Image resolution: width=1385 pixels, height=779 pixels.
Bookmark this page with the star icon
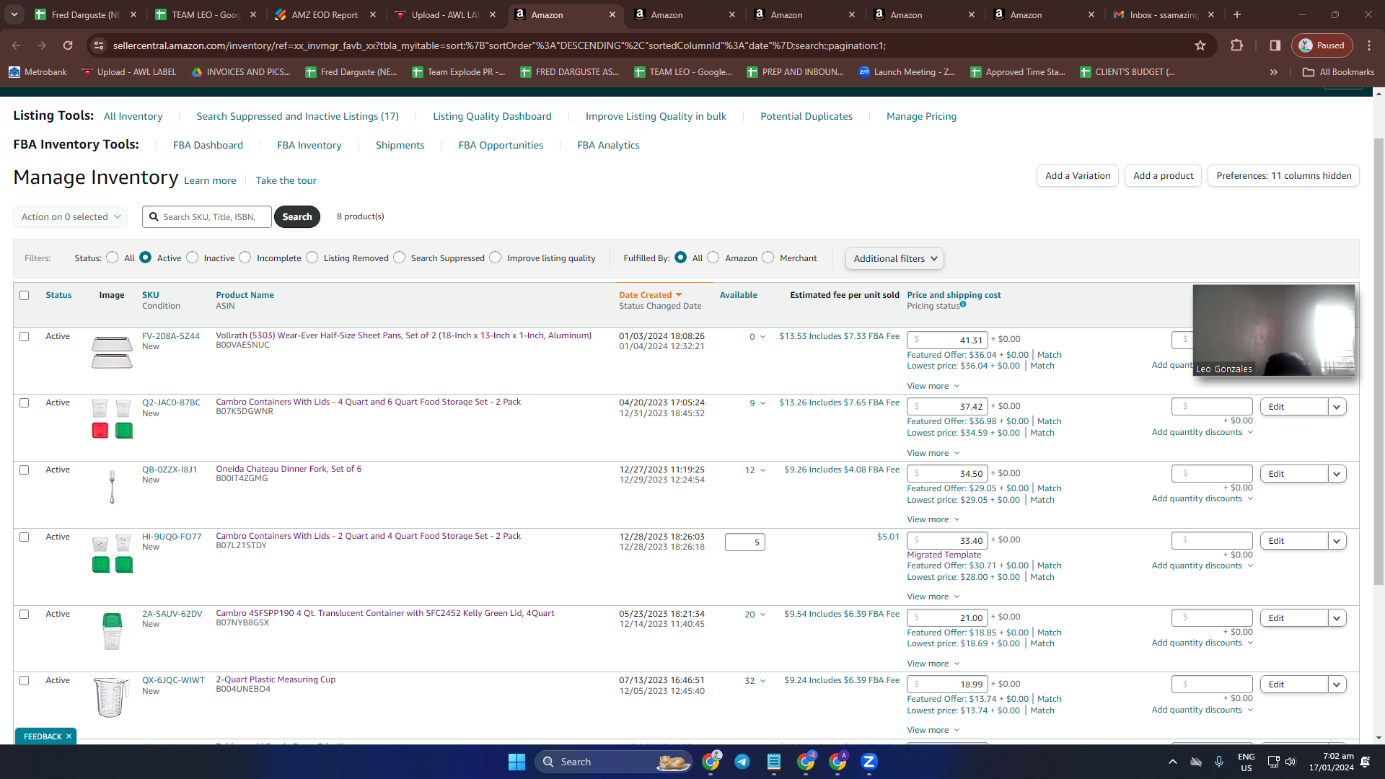coord(1200,45)
